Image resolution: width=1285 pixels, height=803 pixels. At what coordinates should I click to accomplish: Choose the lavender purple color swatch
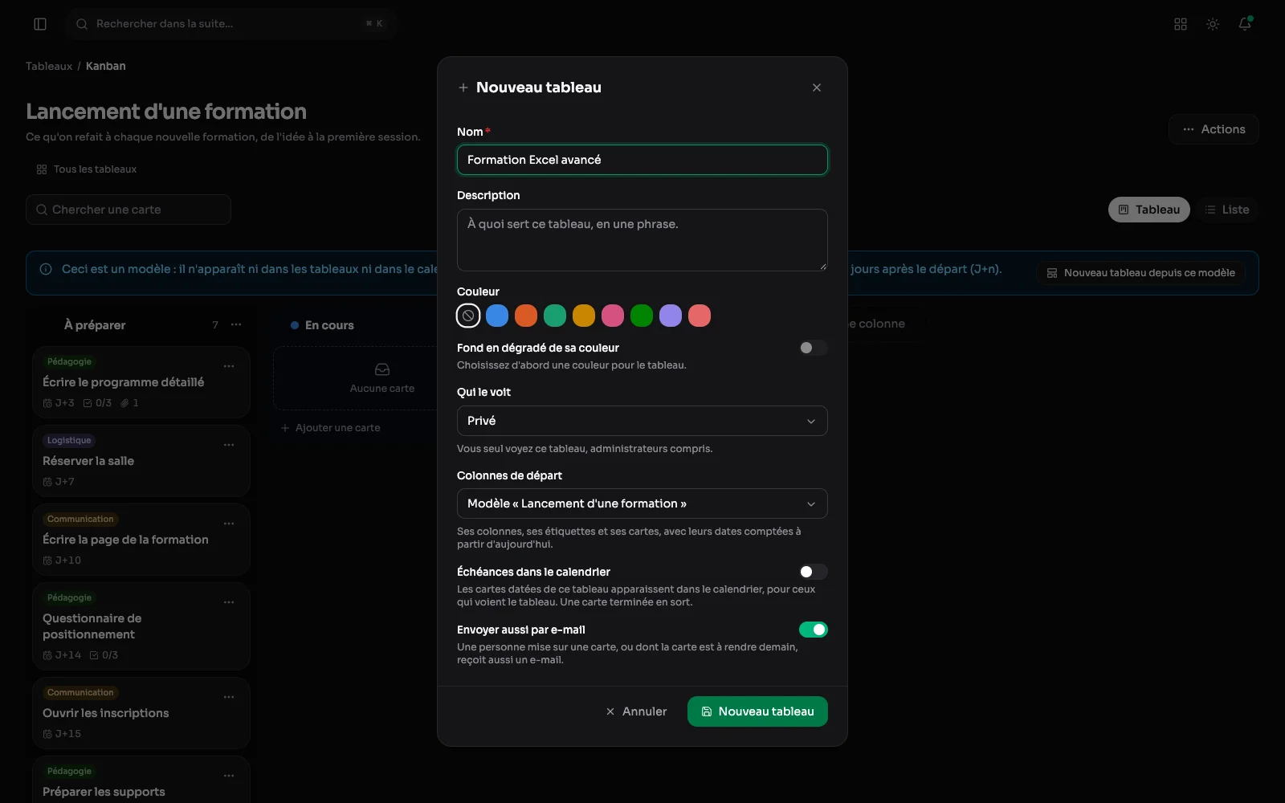tap(671, 316)
